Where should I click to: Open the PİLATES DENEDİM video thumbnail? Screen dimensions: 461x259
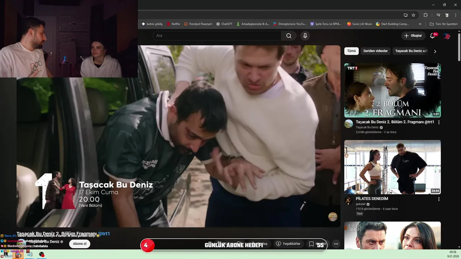(x=393, y=167)
